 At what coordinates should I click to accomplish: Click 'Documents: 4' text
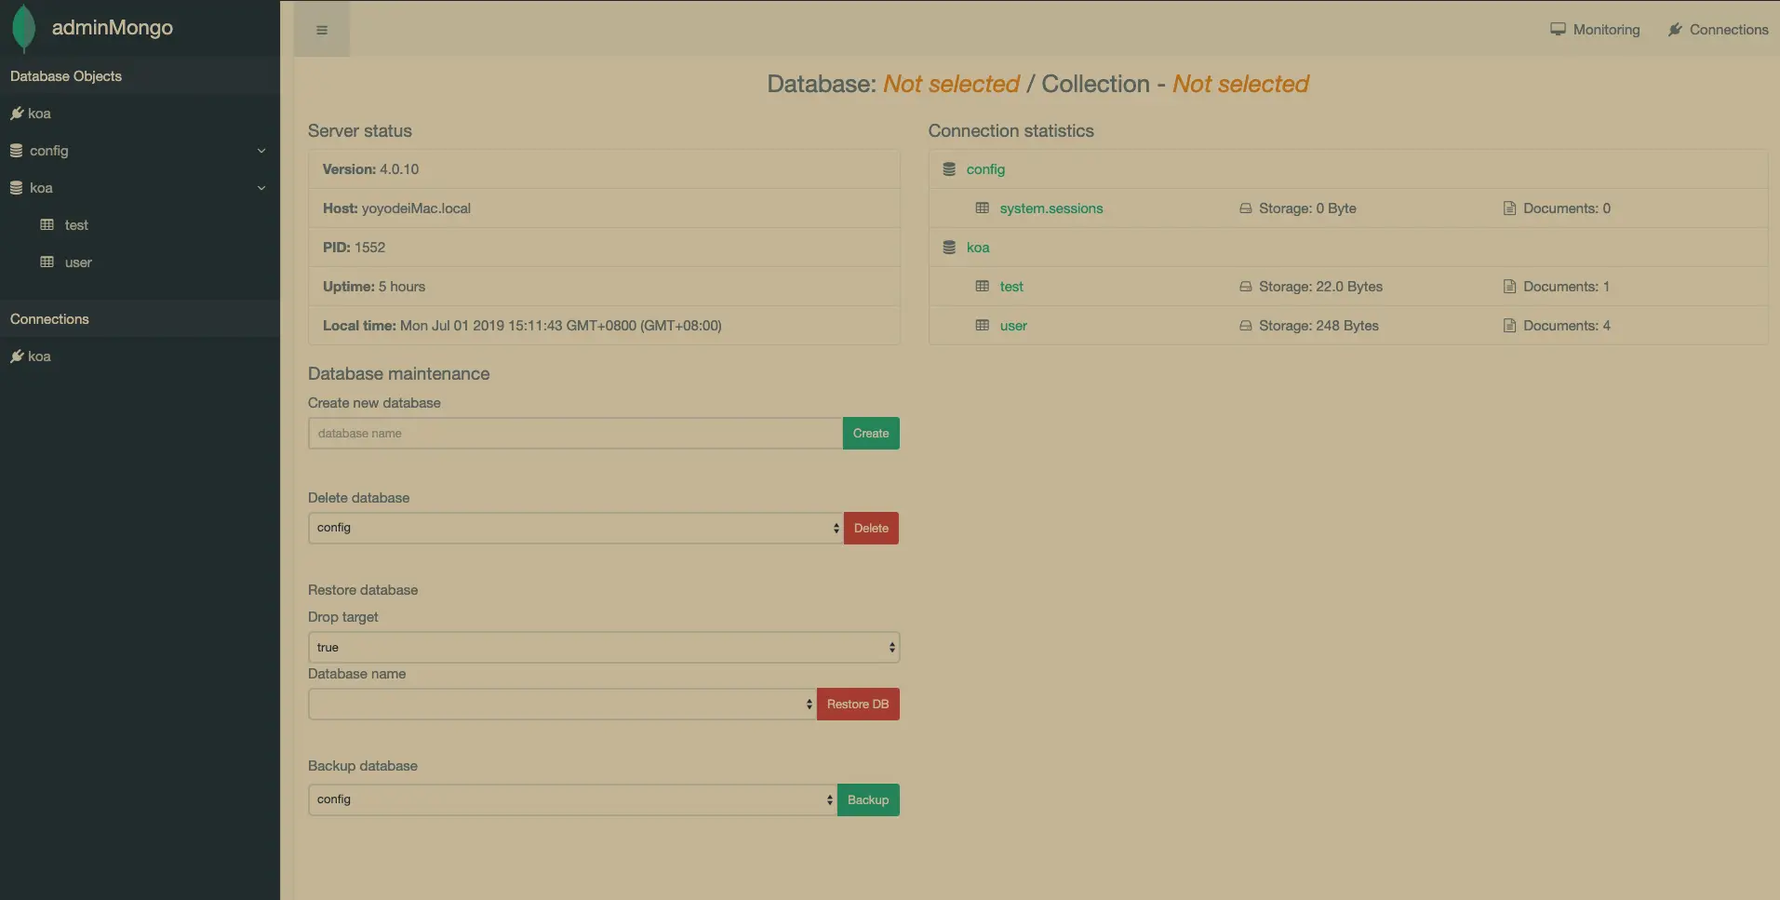1567,326
